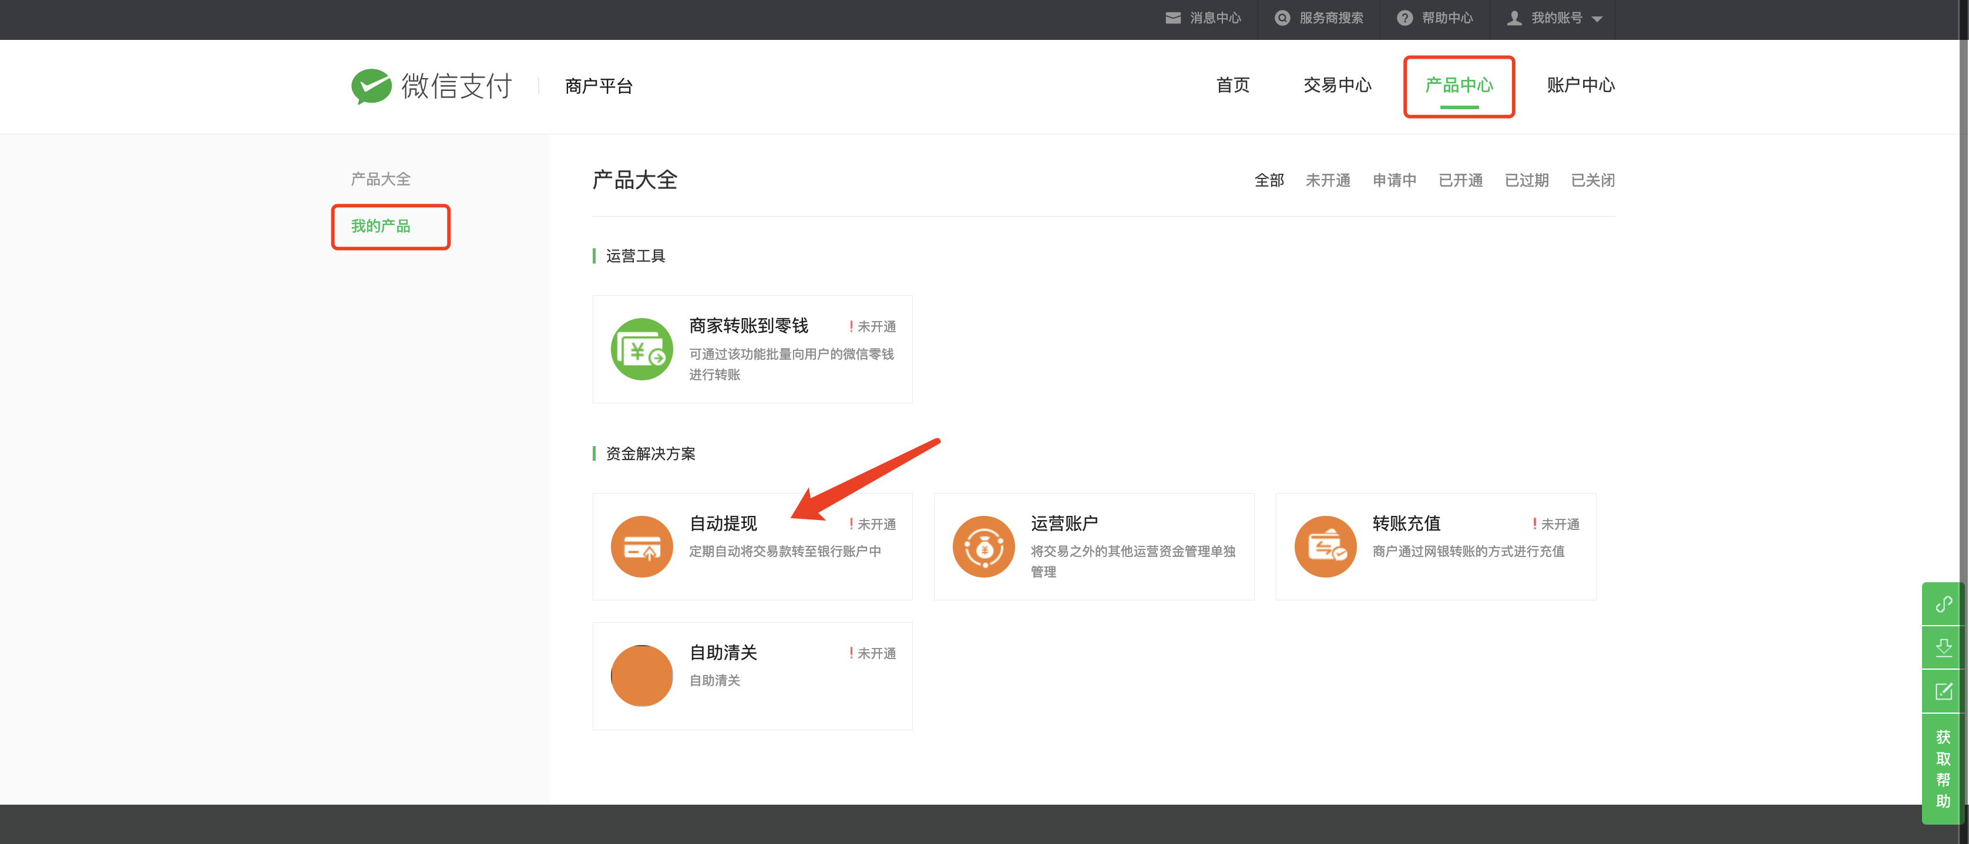
Task: Click the download icon in the floating sidebar
Action: [x=1943, y=648]
